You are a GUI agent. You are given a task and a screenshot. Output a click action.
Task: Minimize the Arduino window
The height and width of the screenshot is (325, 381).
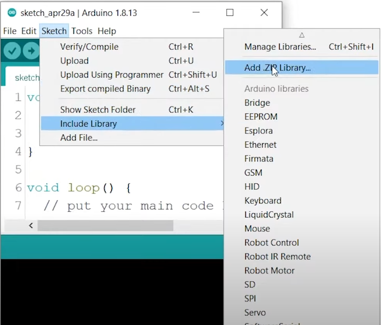[x=196, y=12]
